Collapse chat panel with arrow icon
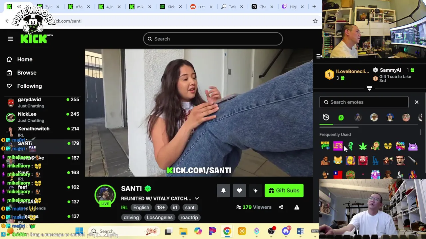 click(319, 56)
